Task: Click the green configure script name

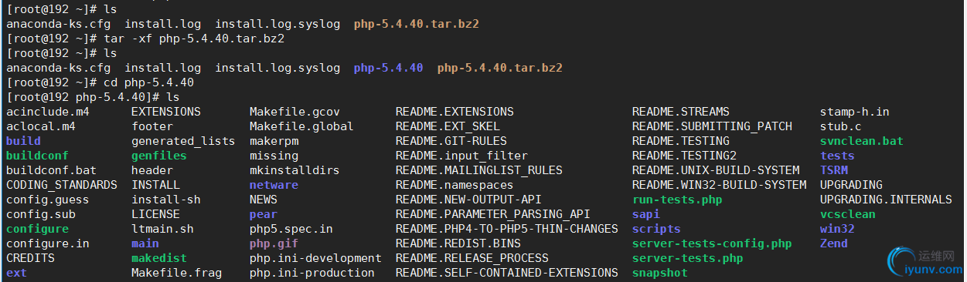Action: [x=37, y=229]
